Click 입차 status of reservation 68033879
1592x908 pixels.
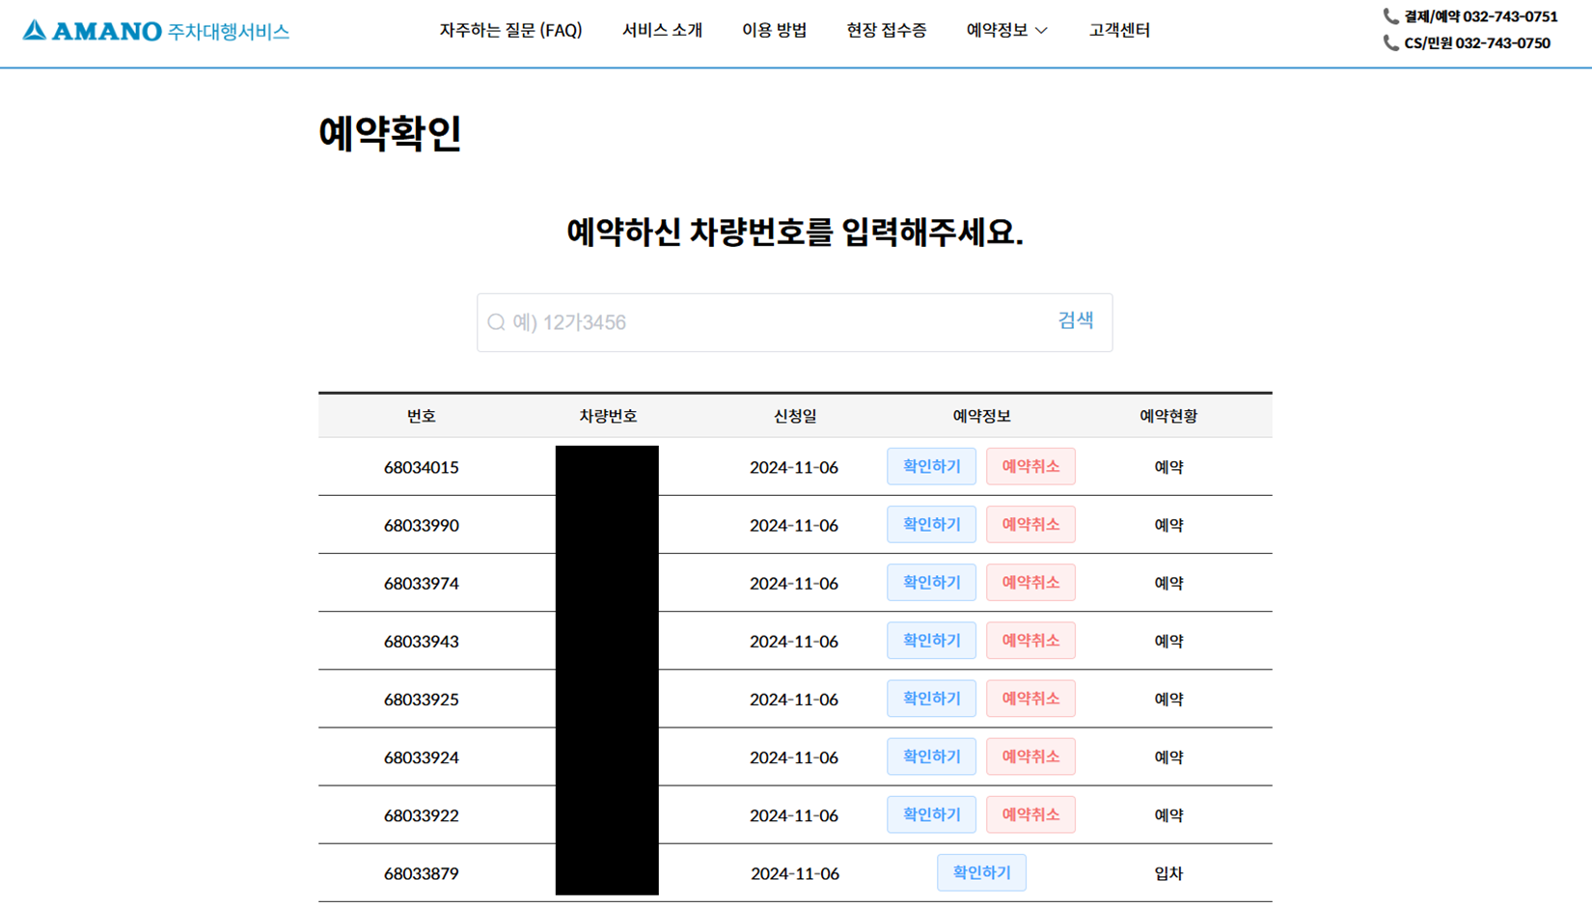[1168, 873]
